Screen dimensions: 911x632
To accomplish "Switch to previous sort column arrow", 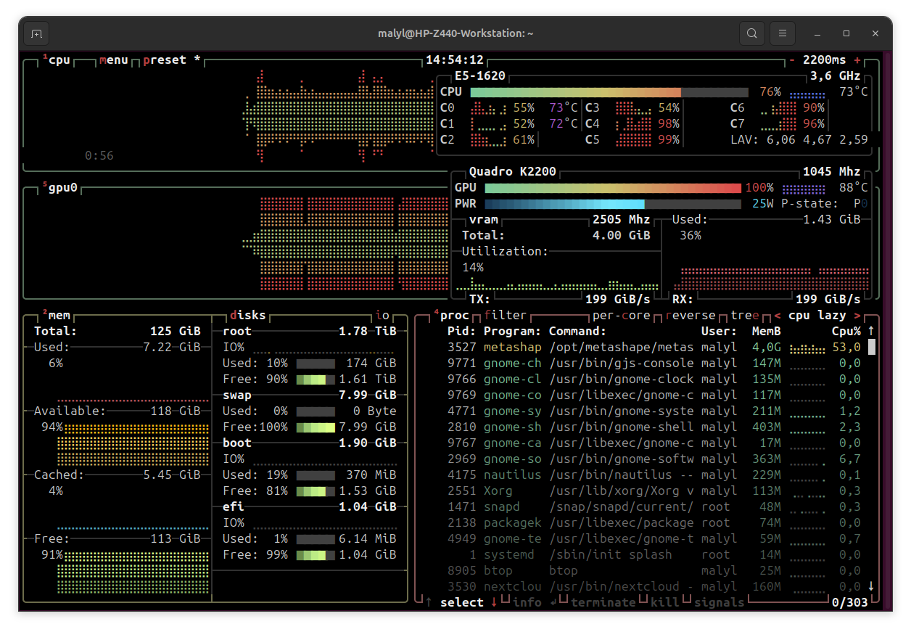I will 778,315.
